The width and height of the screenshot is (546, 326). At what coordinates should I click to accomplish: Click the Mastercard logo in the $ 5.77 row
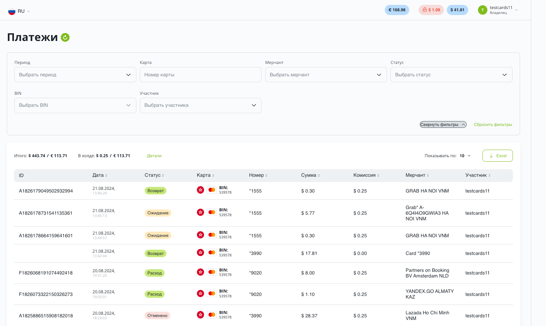pos(212,212)
